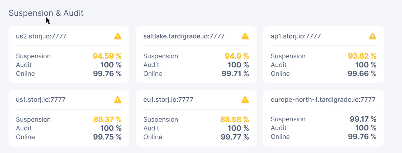Select the 93.82 % suspension score
402x153 pixels.
pos(362,56)
